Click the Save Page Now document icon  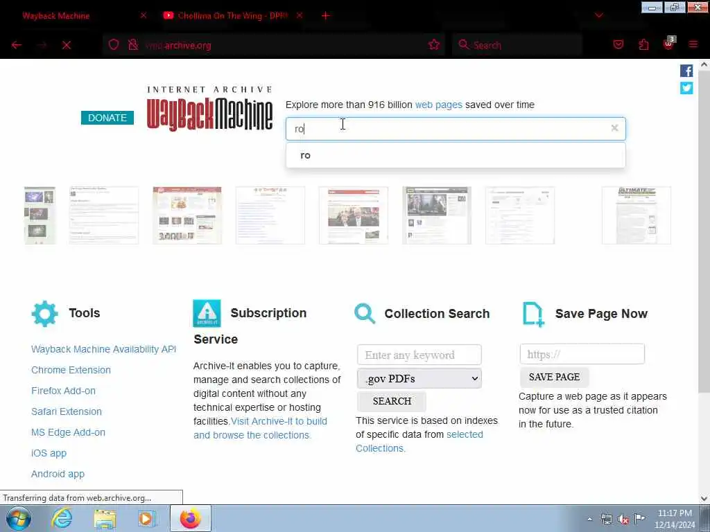[533, 314]
